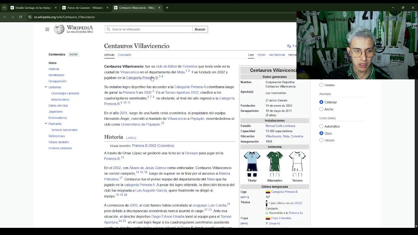418x235 pixels.
Task: Switch to Estadio Santiago de las Atalayas tab
Action: [33, 8]
